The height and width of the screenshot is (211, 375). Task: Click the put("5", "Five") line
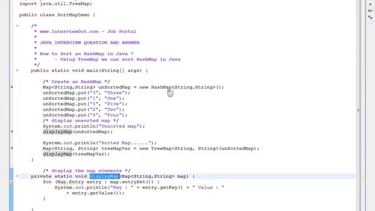[x=85, y=104]
